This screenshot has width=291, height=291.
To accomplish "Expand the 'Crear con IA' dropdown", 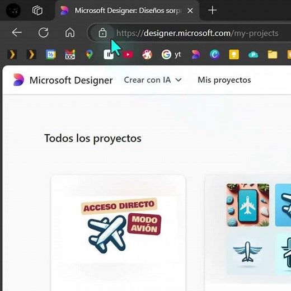I will point(153,80).
